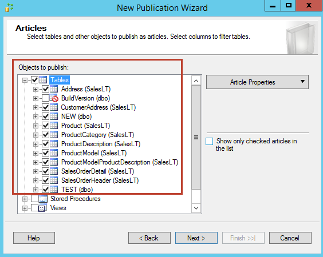Click the blocked BuildVersion table icon
This screenshot has height=257, width=323.
[54, 98]
